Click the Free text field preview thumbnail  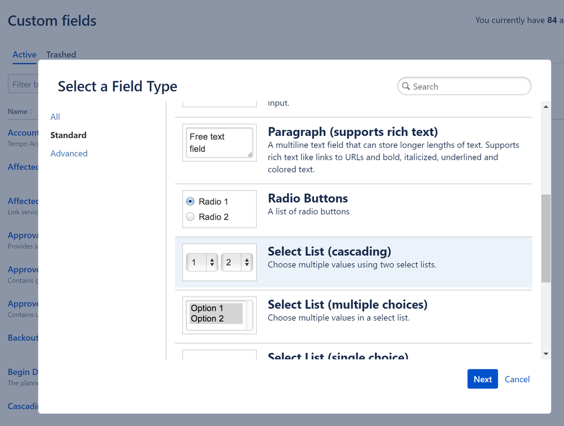pos(220,143)
